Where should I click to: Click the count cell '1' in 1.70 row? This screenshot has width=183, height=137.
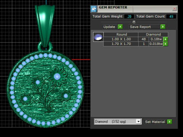144,44
